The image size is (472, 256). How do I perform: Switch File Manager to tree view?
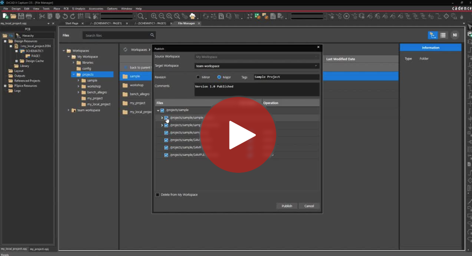pos(433,35)
